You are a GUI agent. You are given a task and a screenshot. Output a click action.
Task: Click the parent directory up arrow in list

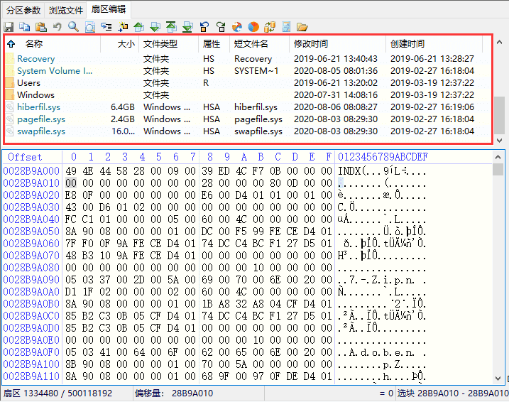click(x=11, y=44)
